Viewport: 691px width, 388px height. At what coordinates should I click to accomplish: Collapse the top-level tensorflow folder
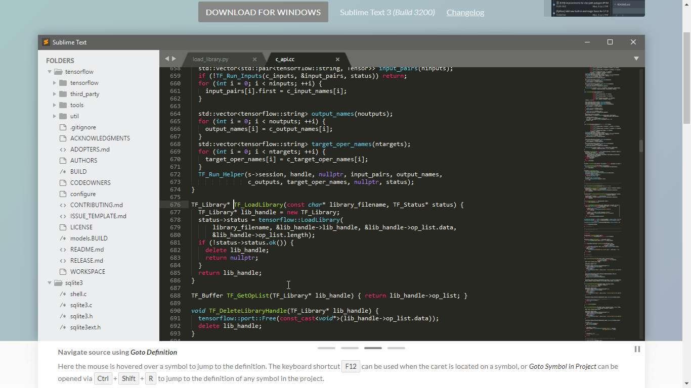click(50, 72)
